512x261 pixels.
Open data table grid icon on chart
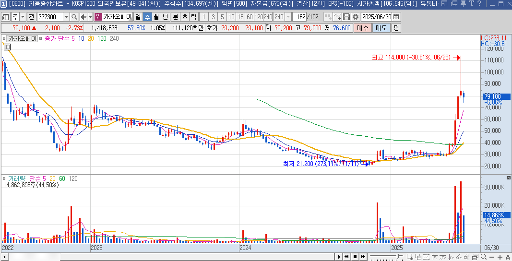(7, 47)
